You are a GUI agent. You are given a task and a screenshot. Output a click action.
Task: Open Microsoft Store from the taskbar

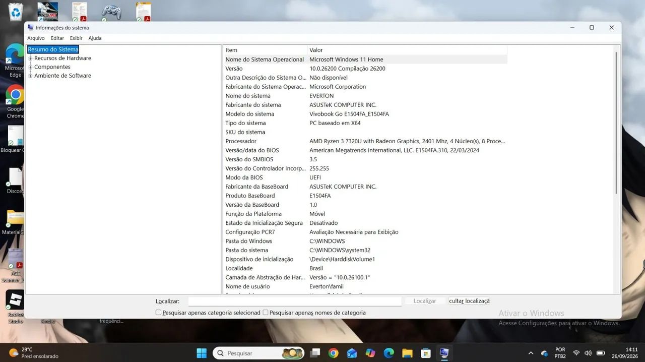click(426, 353)
